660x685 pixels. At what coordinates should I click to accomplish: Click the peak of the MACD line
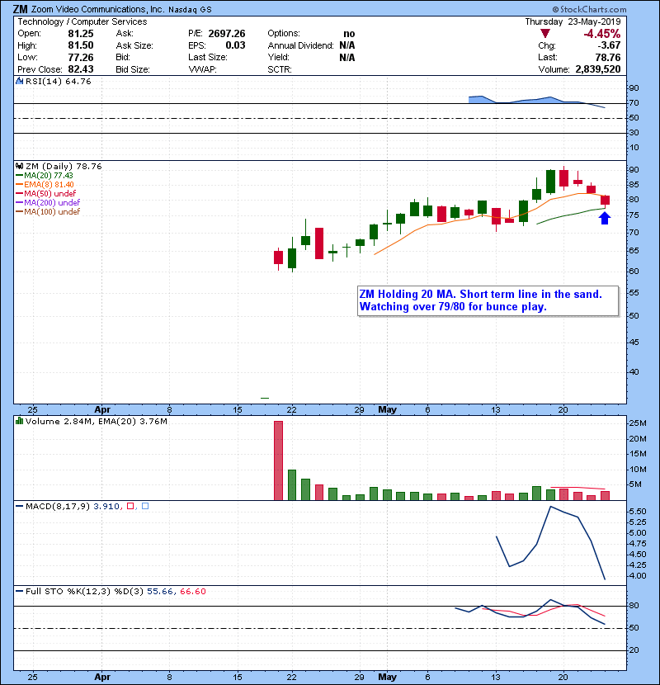coord(550,507)
